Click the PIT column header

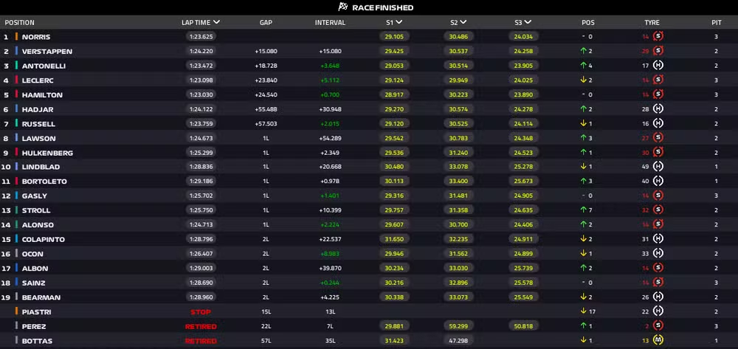tap(717, 23)
